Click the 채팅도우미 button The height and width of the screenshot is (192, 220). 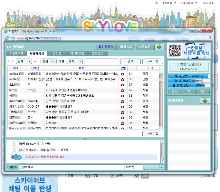[x=106, y=47]
